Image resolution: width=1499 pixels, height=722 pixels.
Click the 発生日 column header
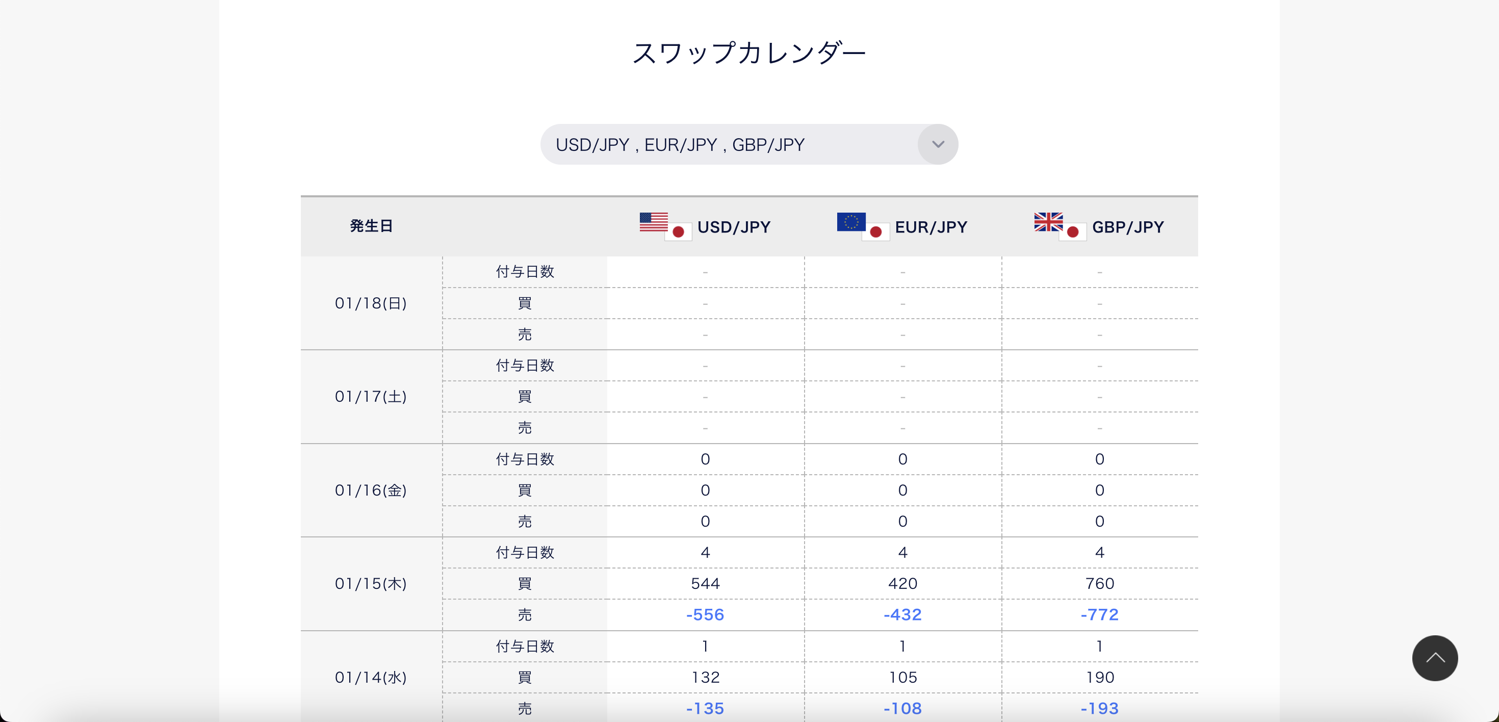pyautogui.click(x=371, y=226)
